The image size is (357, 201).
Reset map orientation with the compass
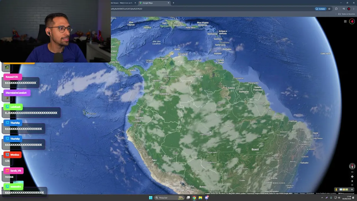(x=352, y=166)
